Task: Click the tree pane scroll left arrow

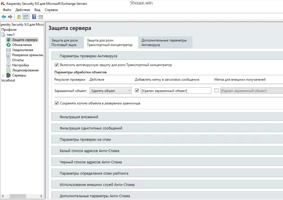Action: coord(3,196)
